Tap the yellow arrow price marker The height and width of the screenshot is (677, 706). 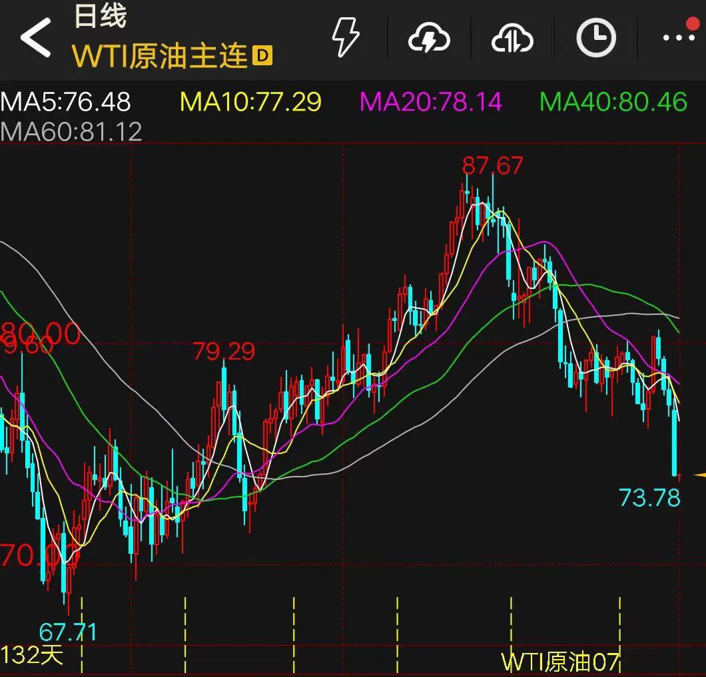point(700,475)
